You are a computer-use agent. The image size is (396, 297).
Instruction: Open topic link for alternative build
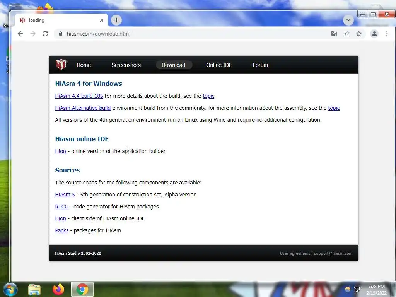pyautogui.click(x=334, y=108)
